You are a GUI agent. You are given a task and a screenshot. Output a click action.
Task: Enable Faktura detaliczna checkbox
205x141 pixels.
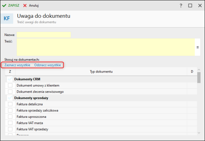click(10, 104)
